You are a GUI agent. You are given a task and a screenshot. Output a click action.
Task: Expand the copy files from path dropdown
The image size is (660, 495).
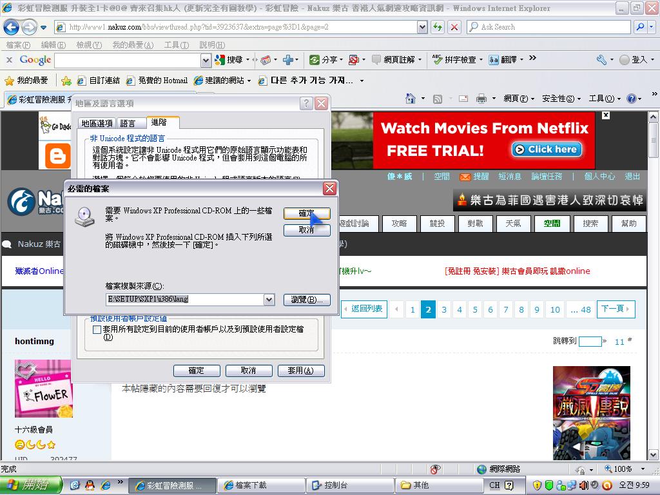coord(269,299)
